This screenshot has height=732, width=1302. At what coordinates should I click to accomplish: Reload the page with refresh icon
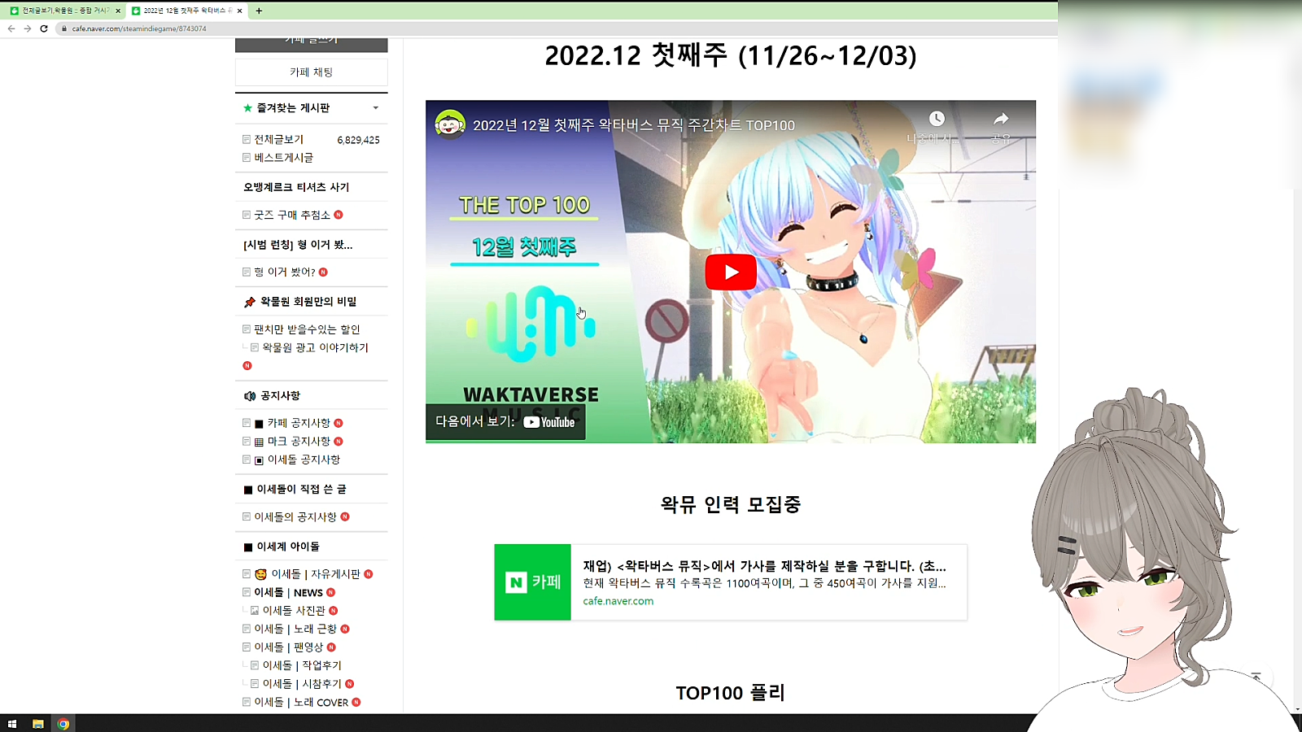(44, 28)
